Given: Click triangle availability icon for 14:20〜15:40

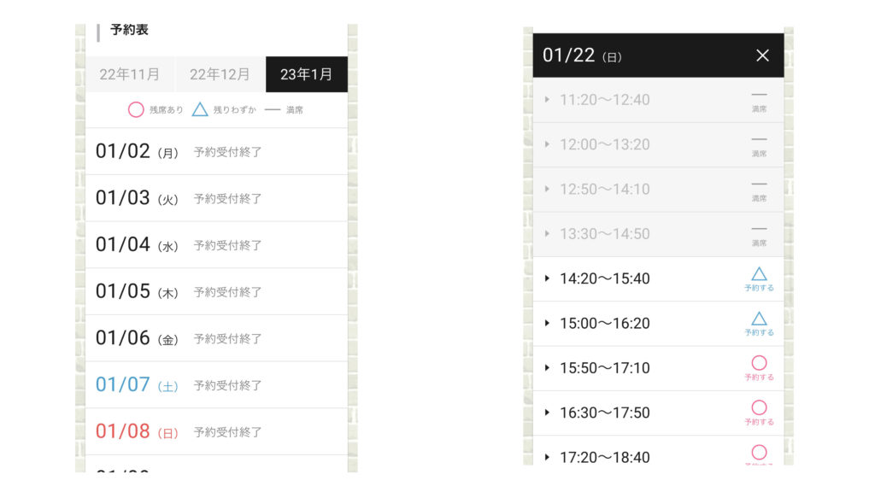Looking at the screenshot, I should point(759,274).
